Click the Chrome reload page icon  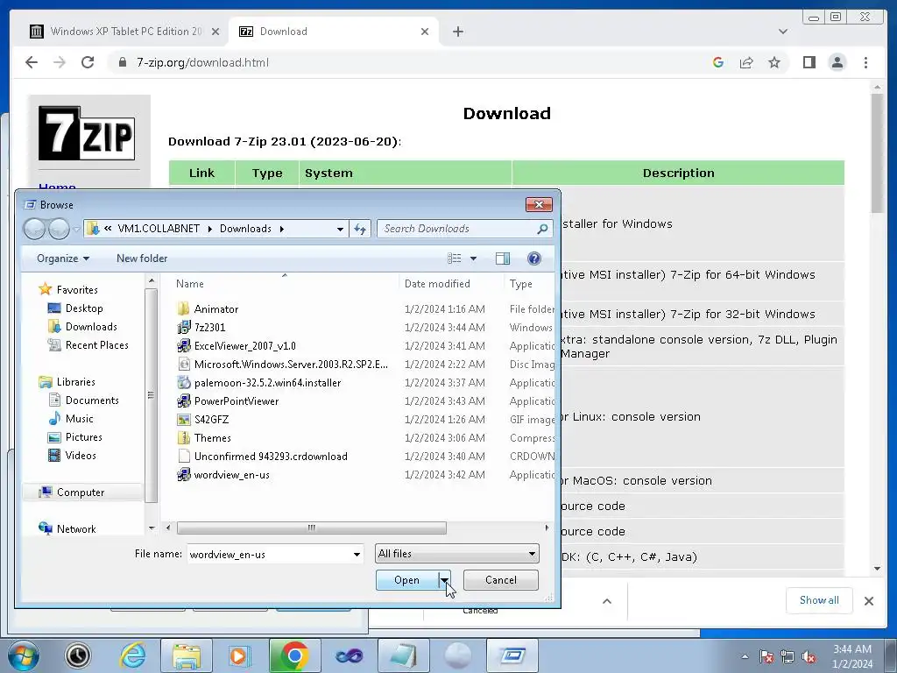click(88, 62)
